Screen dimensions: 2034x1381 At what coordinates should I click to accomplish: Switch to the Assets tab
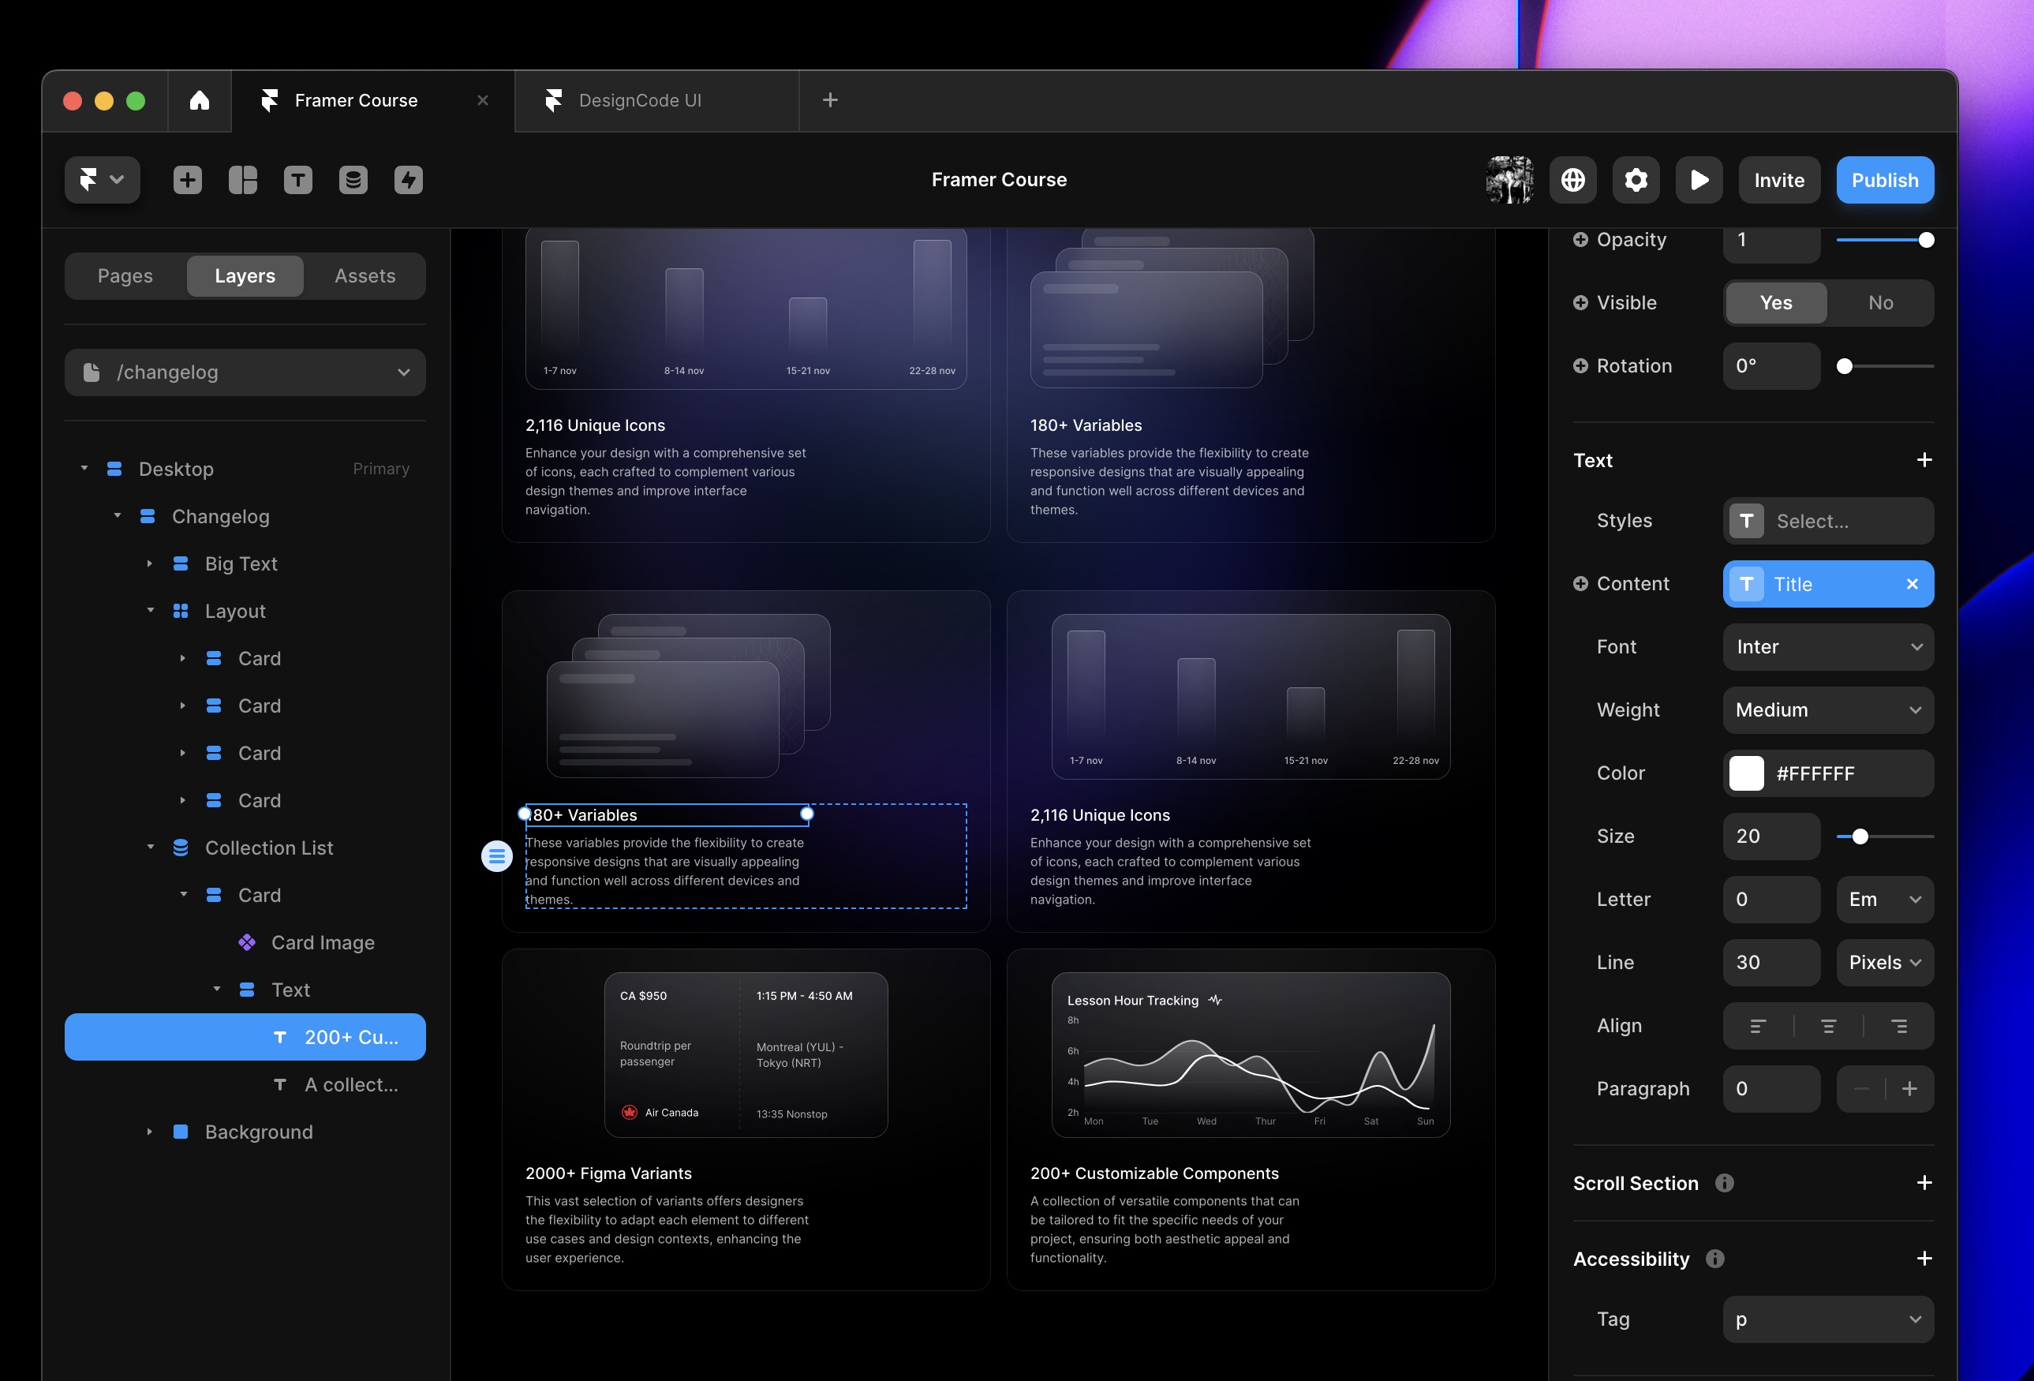point(365,275)
